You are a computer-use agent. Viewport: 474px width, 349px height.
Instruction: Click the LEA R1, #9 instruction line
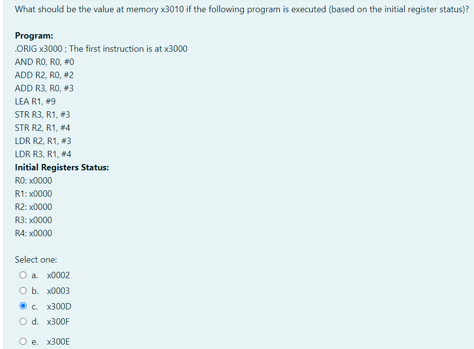35,101
